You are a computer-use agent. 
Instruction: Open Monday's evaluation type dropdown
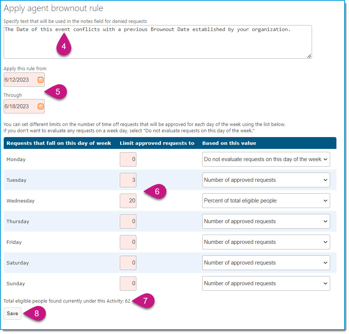pos(266,160)
